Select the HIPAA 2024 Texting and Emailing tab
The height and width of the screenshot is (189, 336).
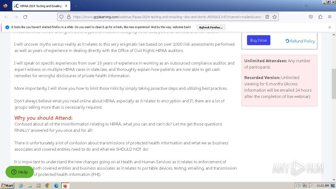pos(41,6)
